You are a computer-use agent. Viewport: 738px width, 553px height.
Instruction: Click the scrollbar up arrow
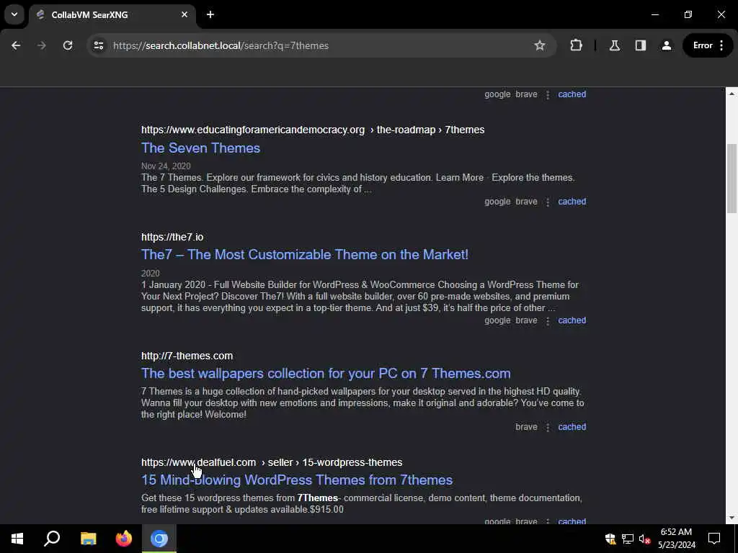[x=732, y=94]
